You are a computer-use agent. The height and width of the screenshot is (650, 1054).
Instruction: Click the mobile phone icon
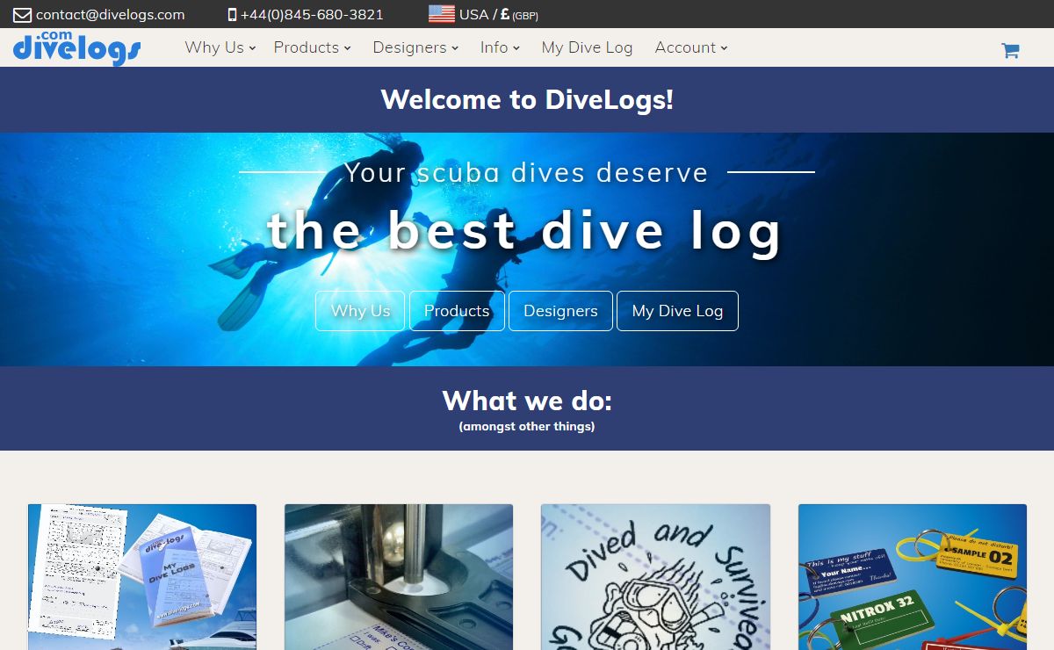point(232,15)
